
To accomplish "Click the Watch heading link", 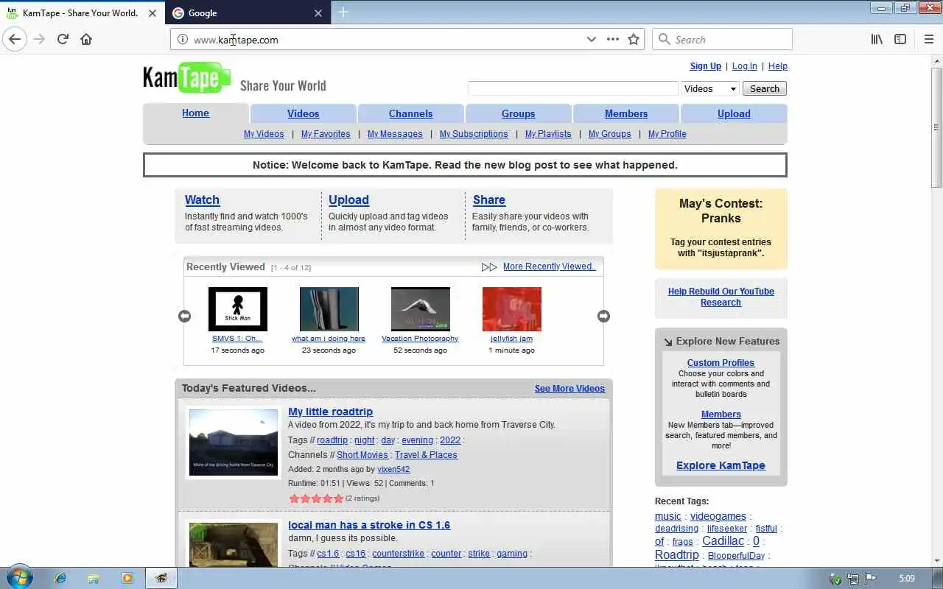I will point(202,200).
